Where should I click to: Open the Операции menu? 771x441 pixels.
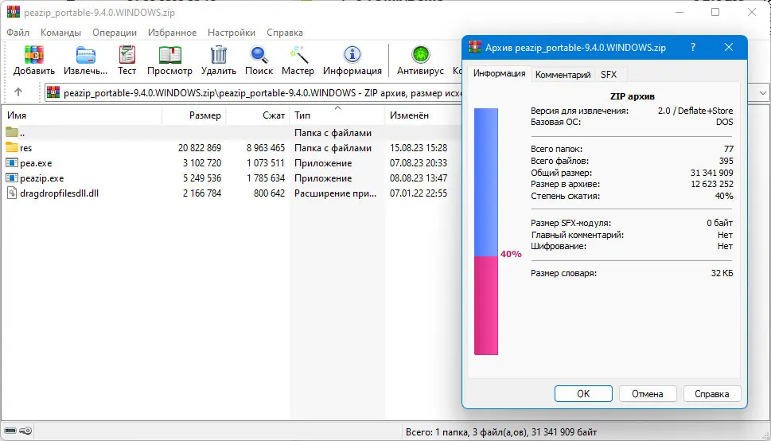coord(115,33)
